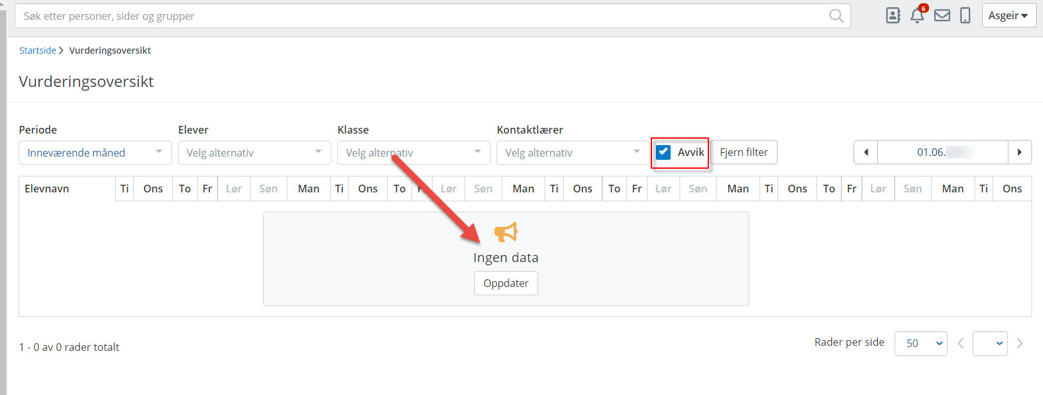
Task: Click the search magnifier icon
Action: tap(836, 16)
